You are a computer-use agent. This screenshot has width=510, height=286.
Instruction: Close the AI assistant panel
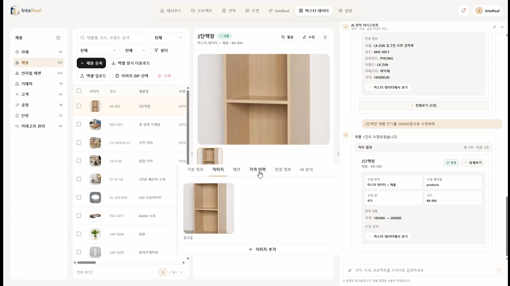point(502,27)
